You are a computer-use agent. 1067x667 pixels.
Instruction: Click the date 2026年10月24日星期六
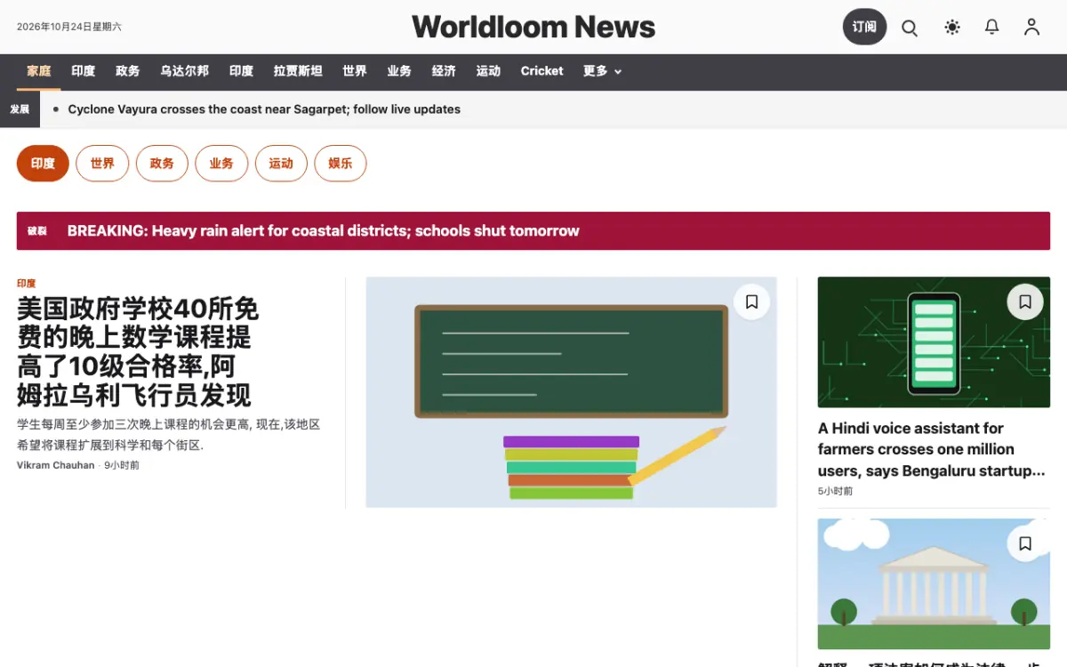(x=69, y=28)
